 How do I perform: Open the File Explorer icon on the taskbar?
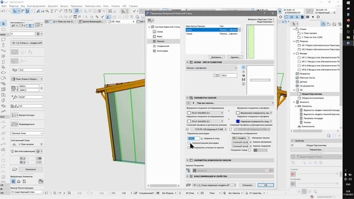tap(348, 38)
